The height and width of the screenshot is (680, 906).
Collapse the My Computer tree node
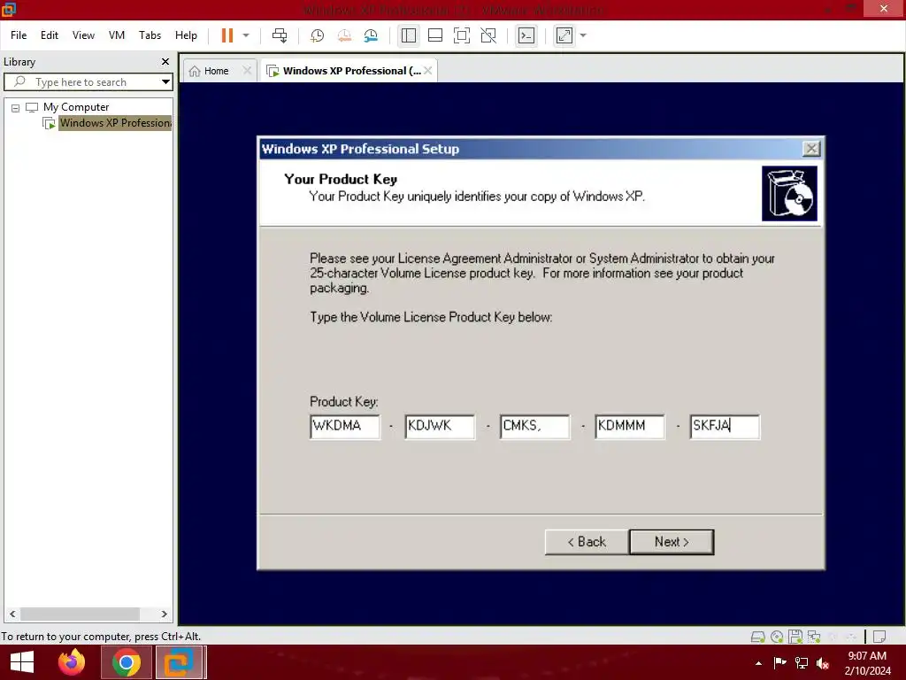(x=16, y=107)
